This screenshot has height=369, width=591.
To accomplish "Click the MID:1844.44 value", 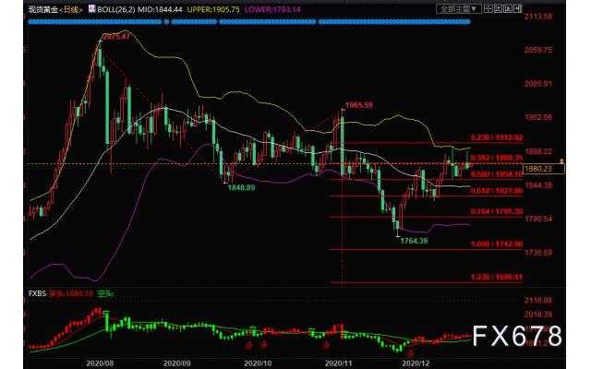I will pyautogui.click(x=160, y=9).
